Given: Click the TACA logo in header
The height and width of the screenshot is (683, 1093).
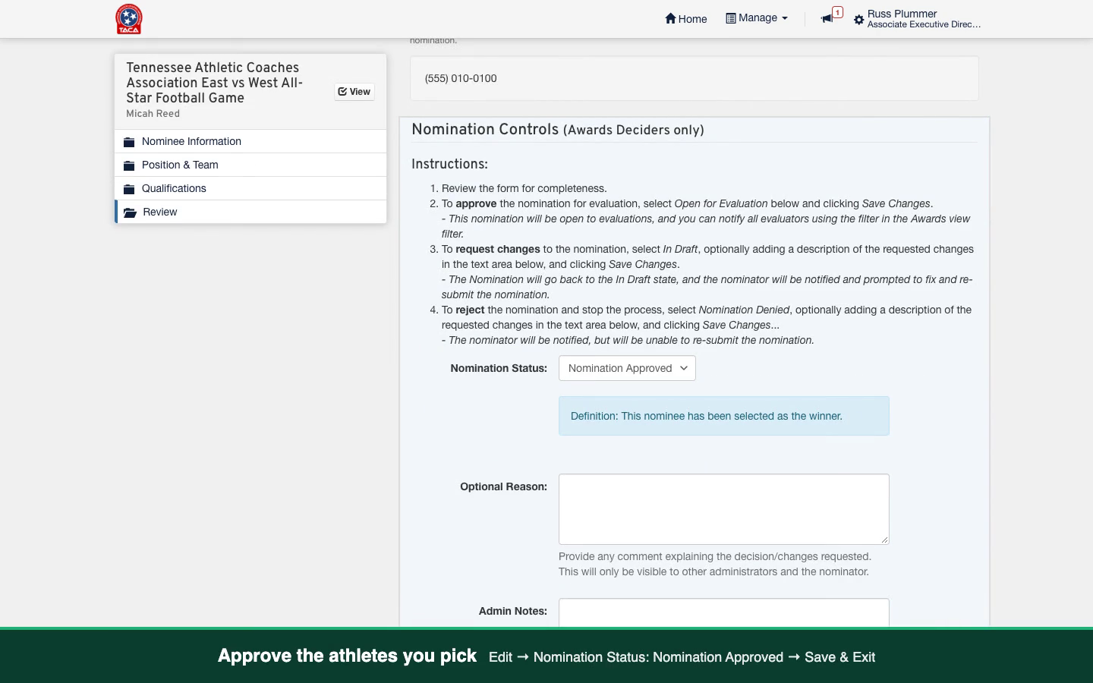Looking at the screenshot, I should tap(129, 19).
